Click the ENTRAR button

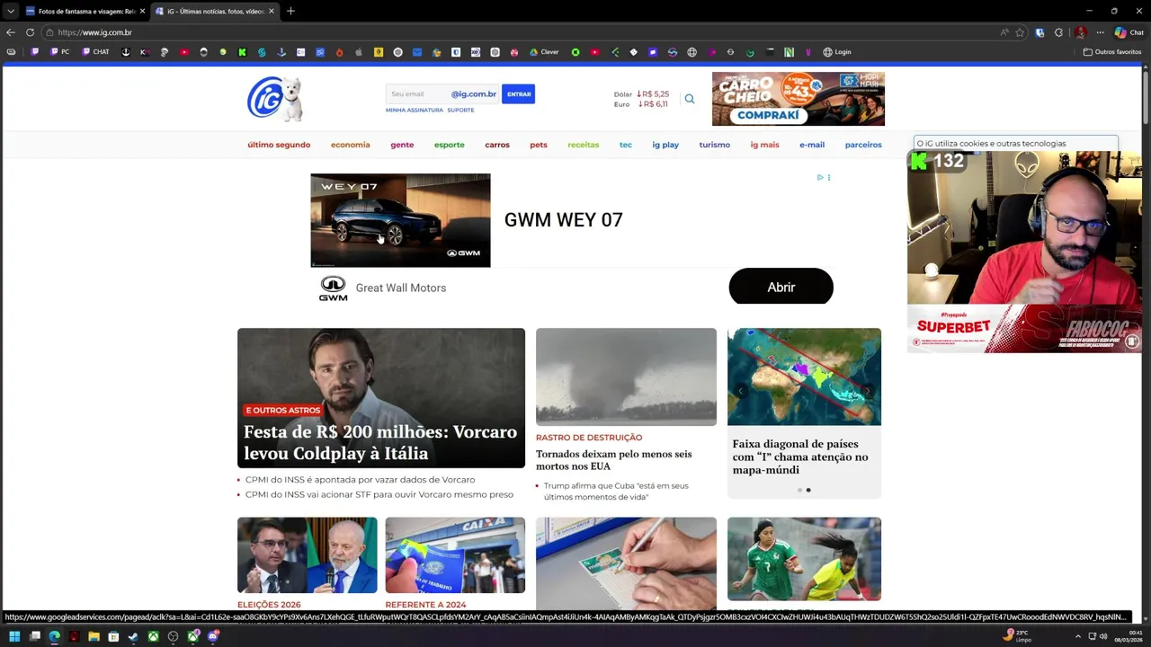[518, 93]
